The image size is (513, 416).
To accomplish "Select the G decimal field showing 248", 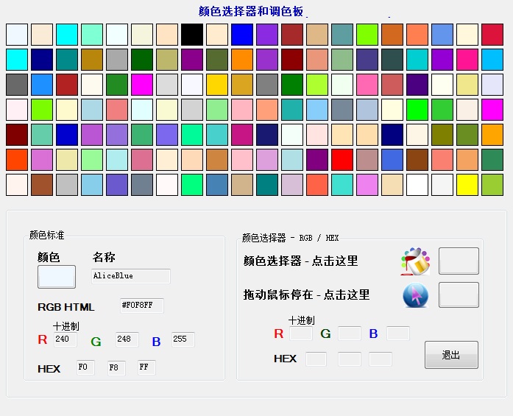I will 126,339.
